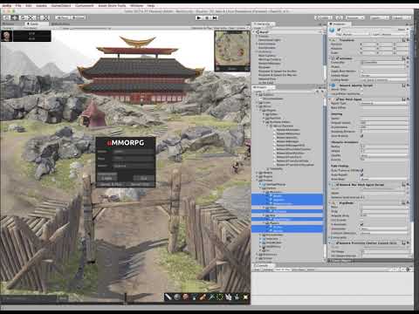Click the first skillbar slot icon
419x314 pixels.
click(x=168, y=297)
